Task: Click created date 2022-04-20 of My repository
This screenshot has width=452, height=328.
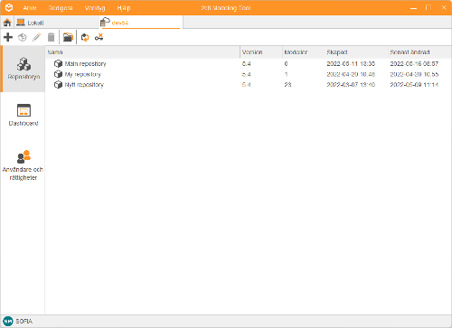Action: [x=351, y=74]
